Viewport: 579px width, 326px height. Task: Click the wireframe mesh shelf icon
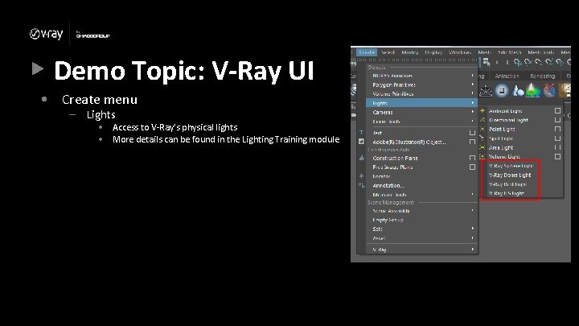[486, 90]
